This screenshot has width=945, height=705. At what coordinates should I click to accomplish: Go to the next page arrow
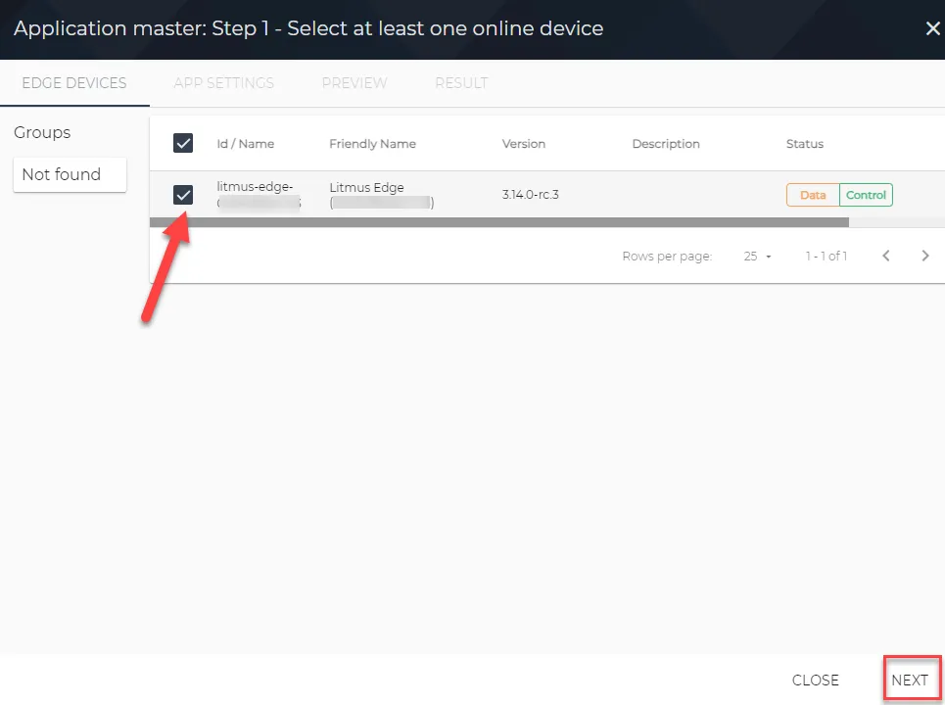tap(925, 257)
